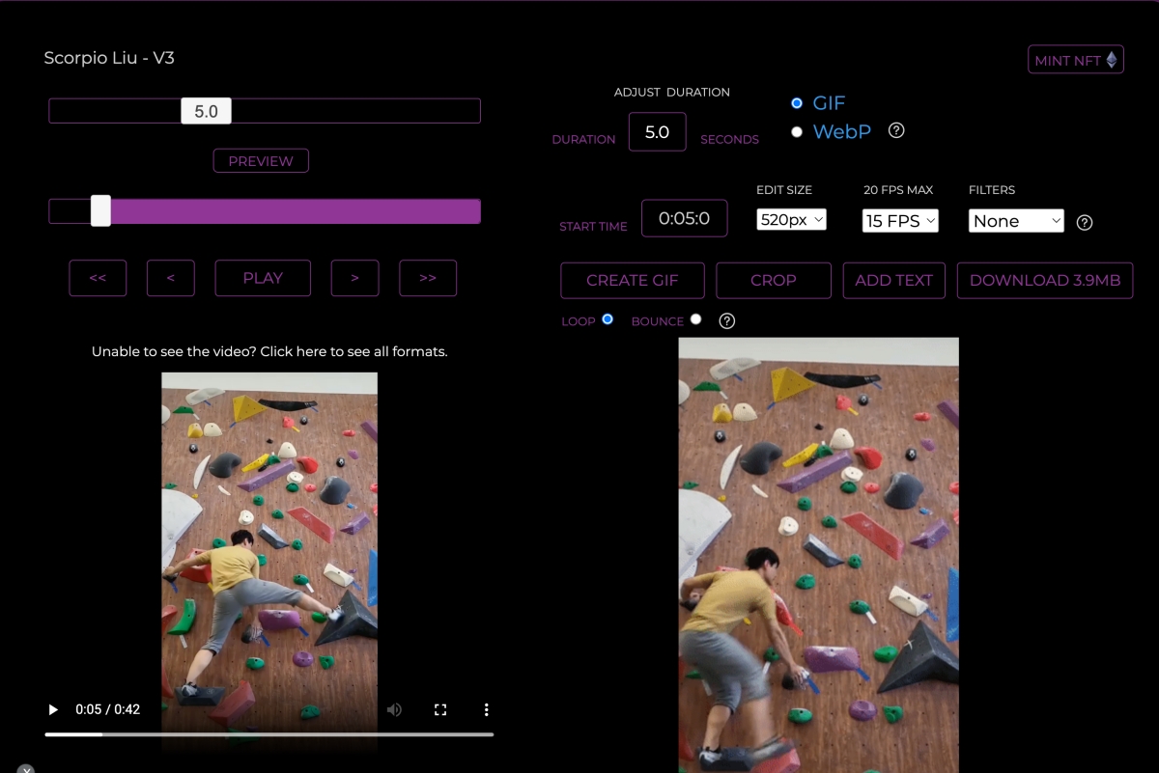The image size is (1159, 773).
Task: Open the Filters None dropdown
Action: click(1016, 221)
